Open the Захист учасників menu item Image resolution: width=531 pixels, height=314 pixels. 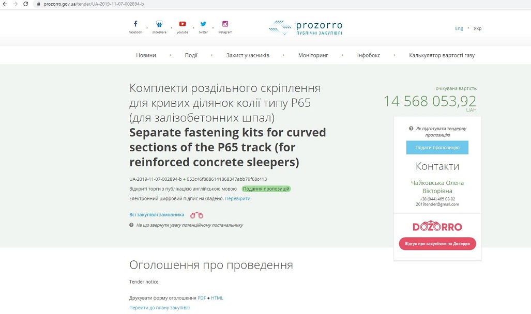click(248, 55)
